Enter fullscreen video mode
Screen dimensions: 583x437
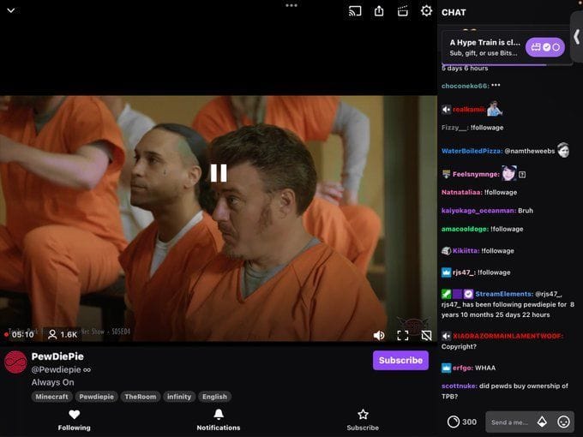click(x=402, y=335)
